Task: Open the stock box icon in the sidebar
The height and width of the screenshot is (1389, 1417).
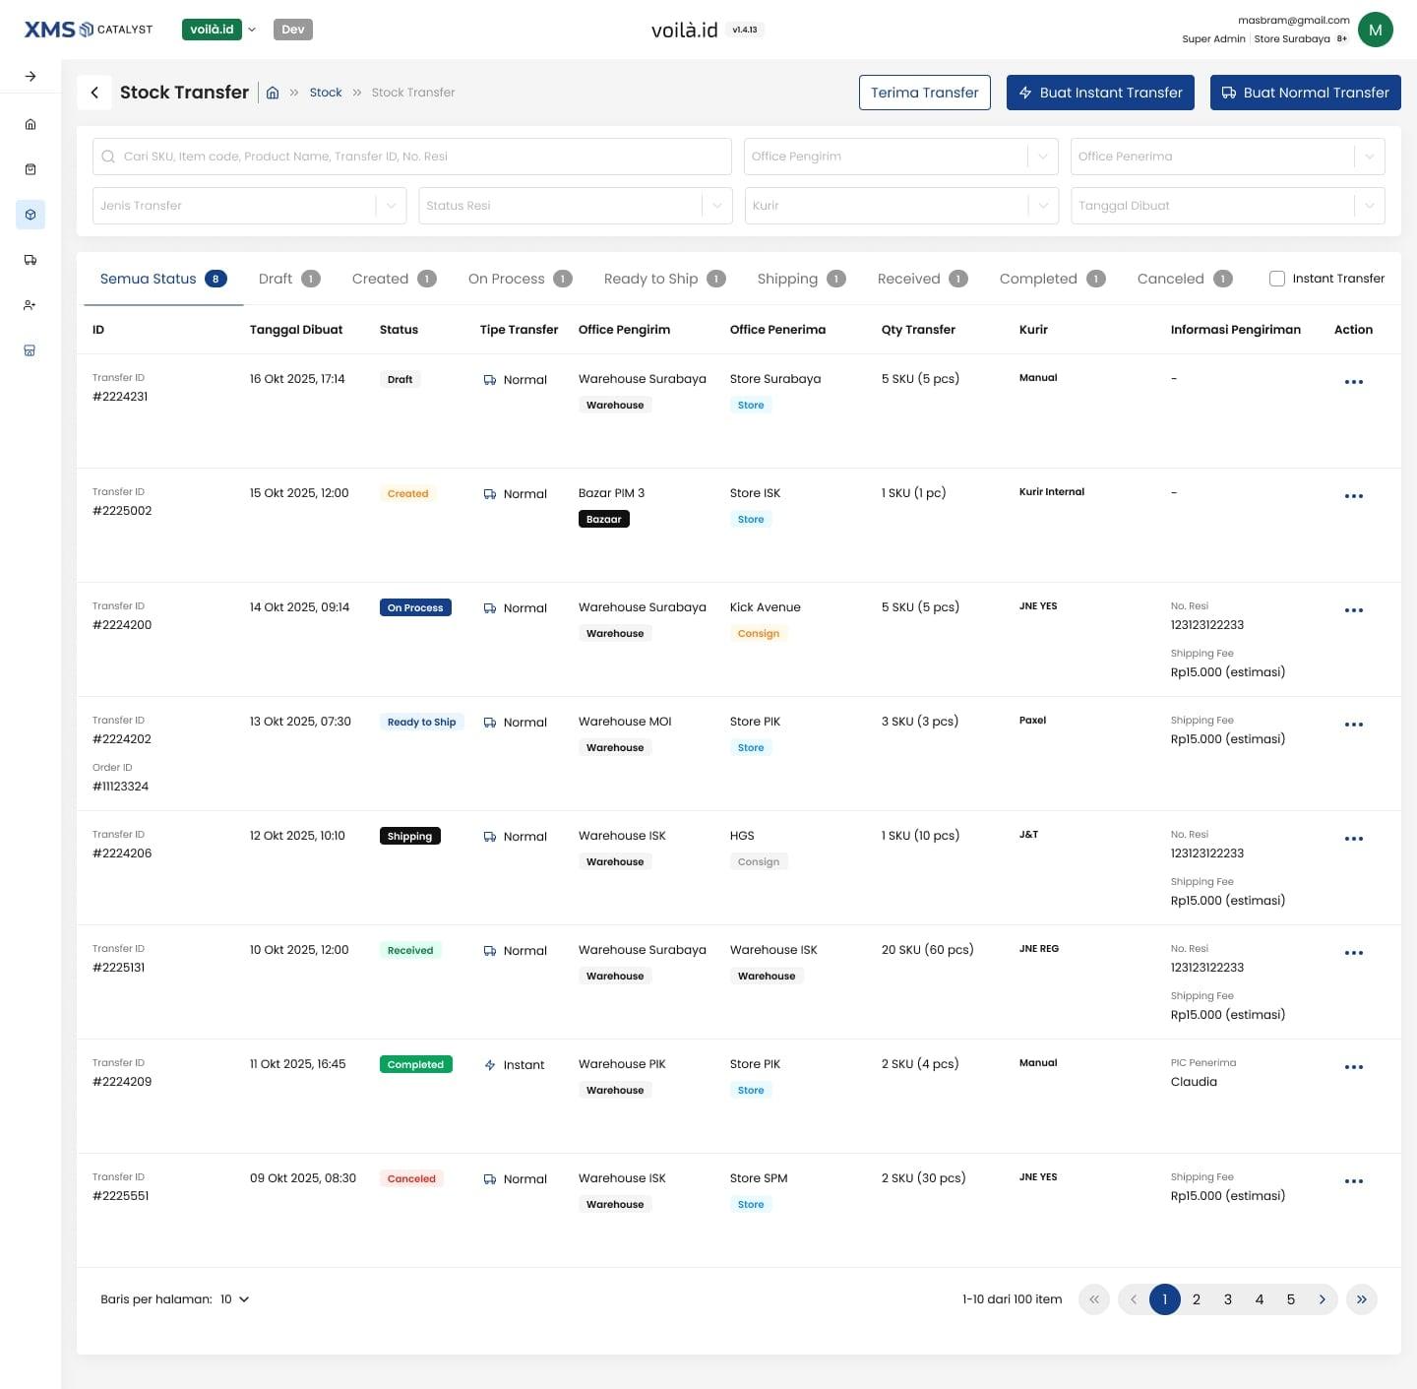Action: point(31,215)
